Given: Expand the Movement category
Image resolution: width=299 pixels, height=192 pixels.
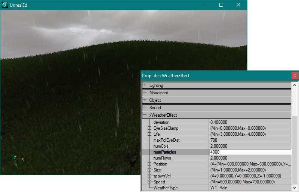Looking at the screenshot, I should click(x=145, y=93).
